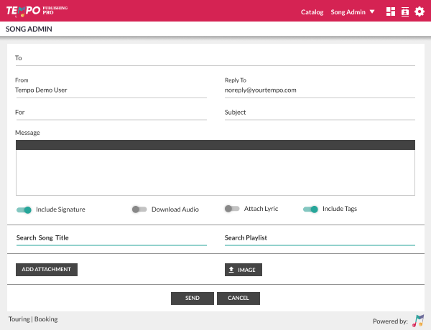
Task: Open the Booking footer link
Action: (46, 319)
